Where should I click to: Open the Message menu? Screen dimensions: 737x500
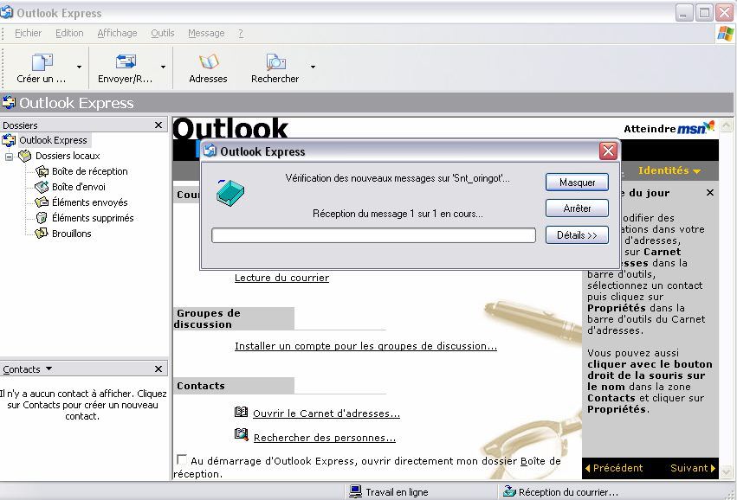(x=206, y=33)
